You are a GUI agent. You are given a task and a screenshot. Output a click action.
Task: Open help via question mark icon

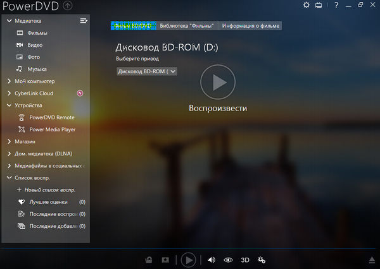click(332, 5)
